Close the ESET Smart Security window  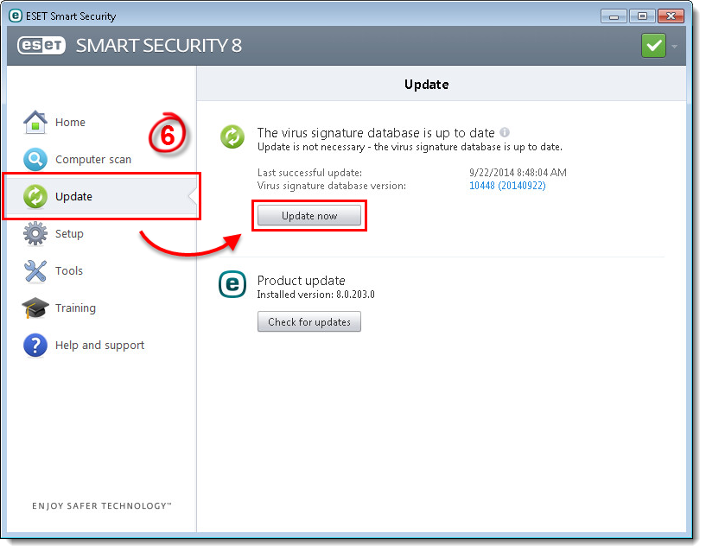[x=671, y=16]
